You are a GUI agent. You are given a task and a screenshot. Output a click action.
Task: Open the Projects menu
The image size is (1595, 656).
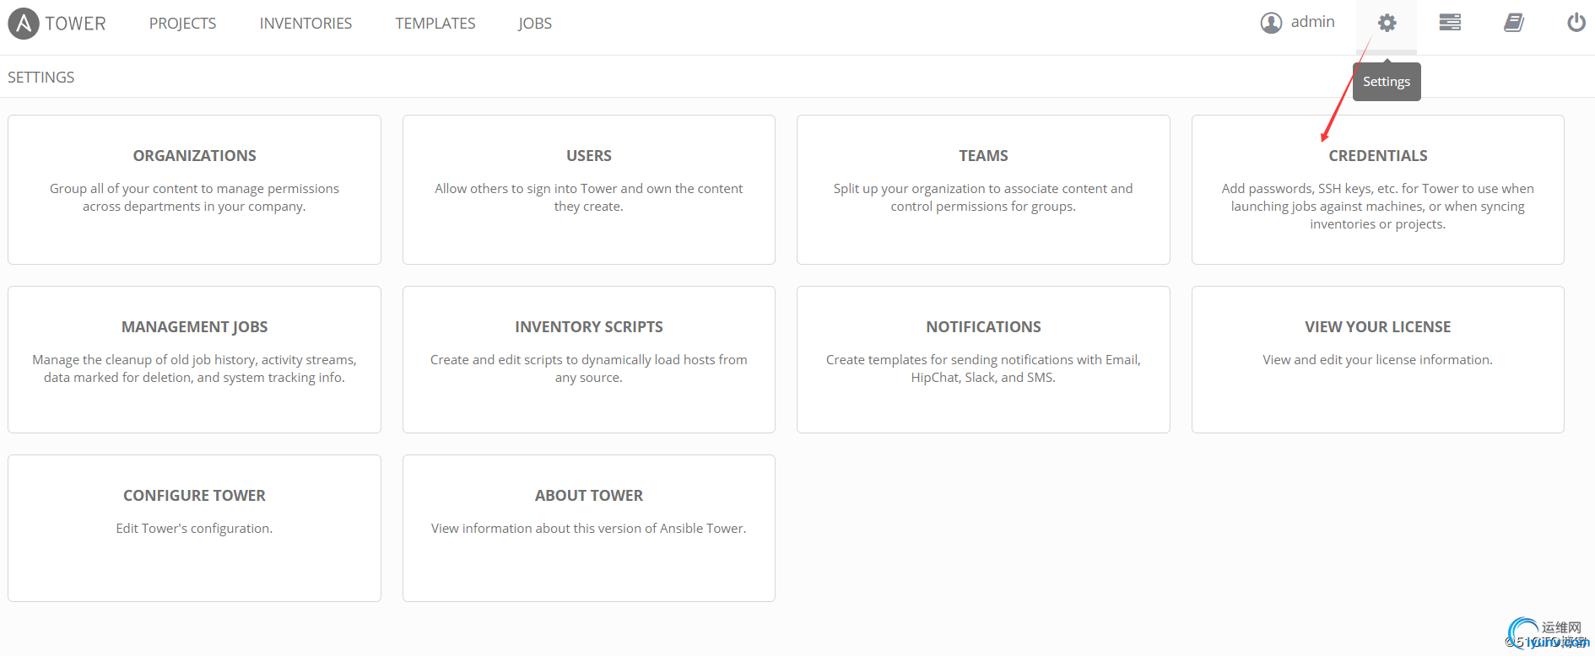coord(182,24)
